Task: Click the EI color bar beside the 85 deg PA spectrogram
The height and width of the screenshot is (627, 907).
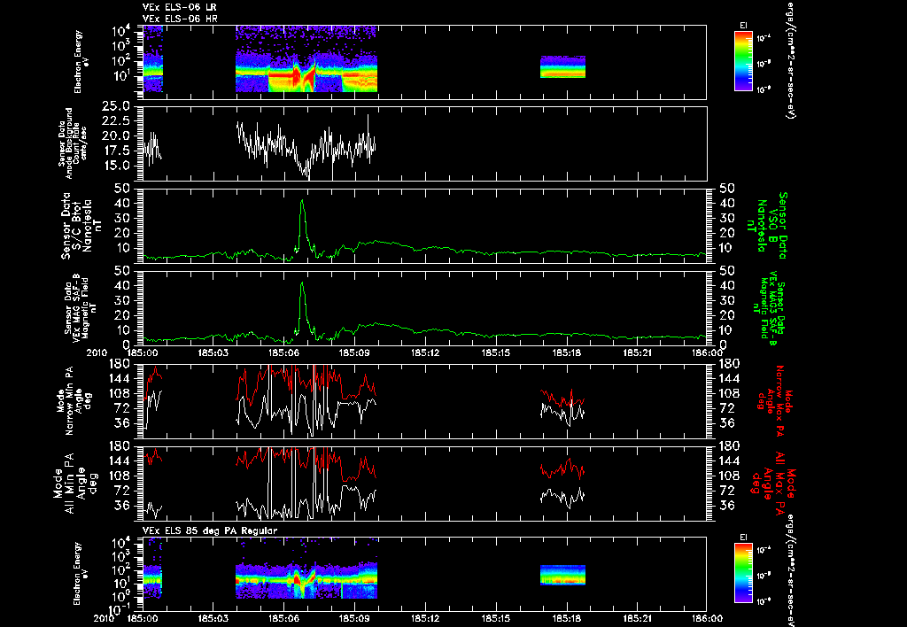Action: (x=743, y=573)
